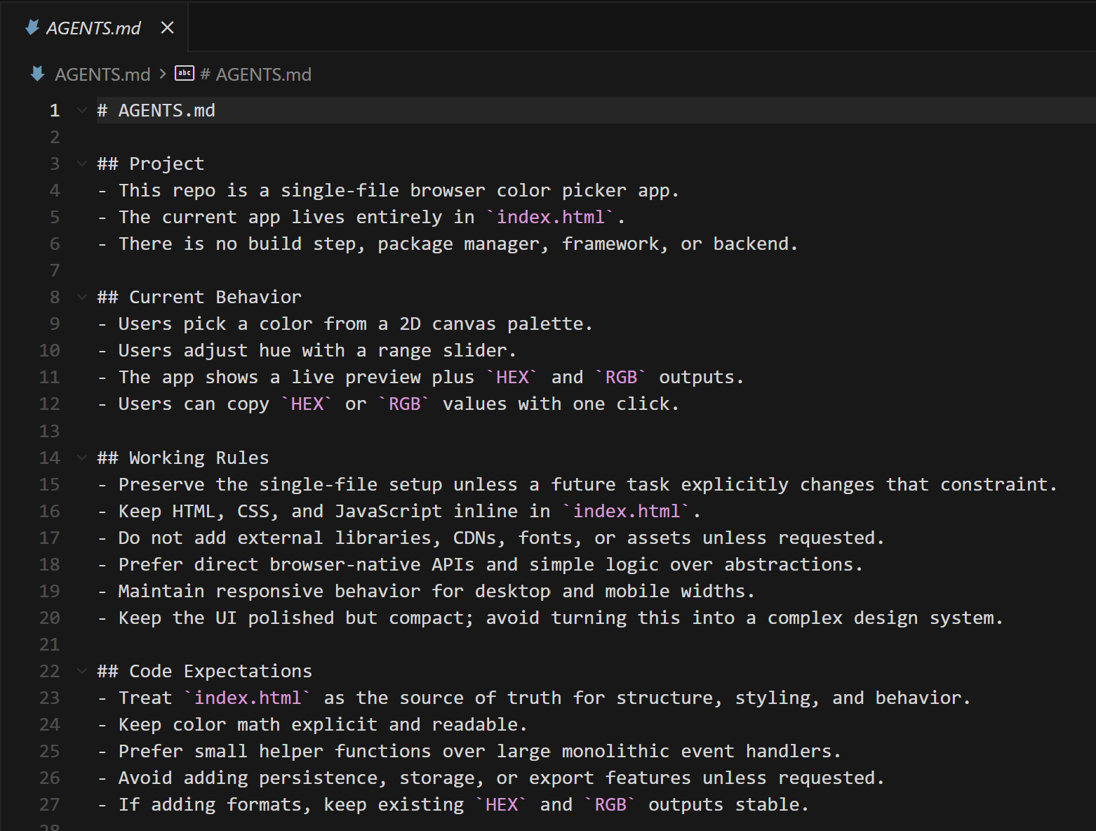The height and width of the screenshot is (831, 1096).
Task: Click the markdown file icon in breadcrumb
Action: 38,74
